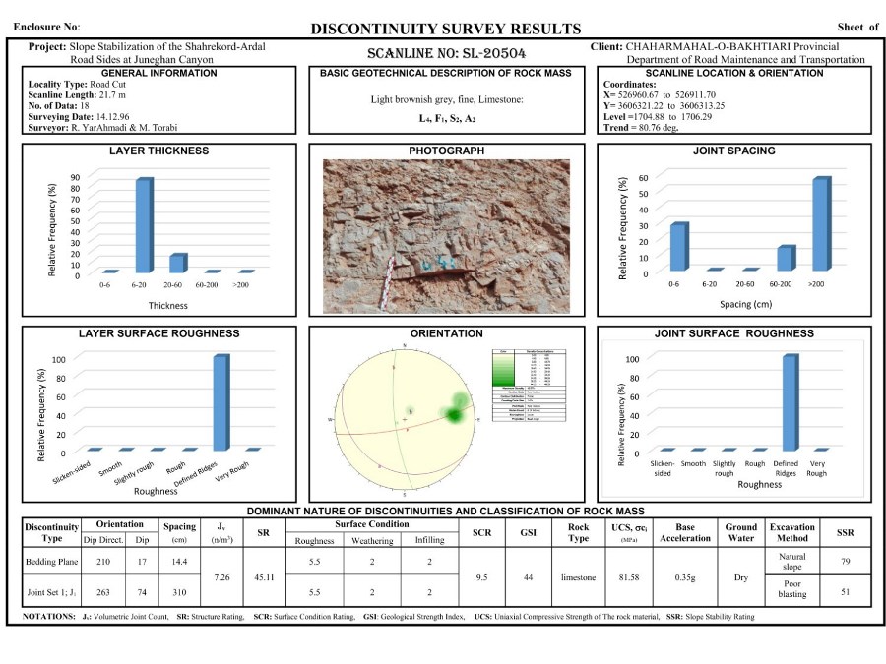Click the 'Excavation Method' column header
The image size is (886, 664).
point(792,532)
